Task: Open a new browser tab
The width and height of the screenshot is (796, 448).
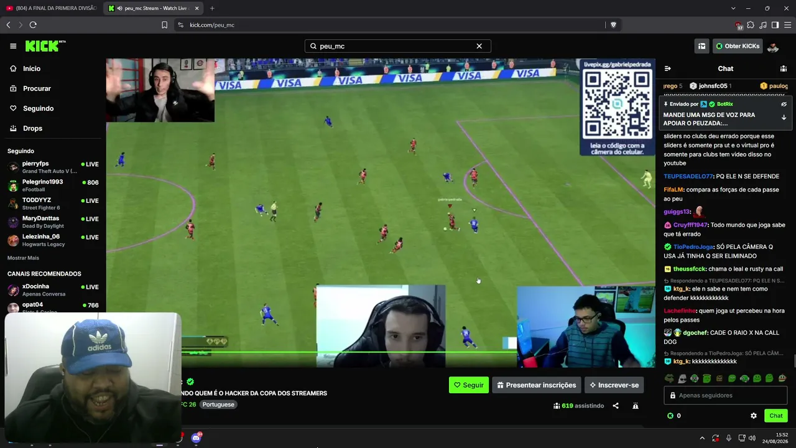Action: 212,8
